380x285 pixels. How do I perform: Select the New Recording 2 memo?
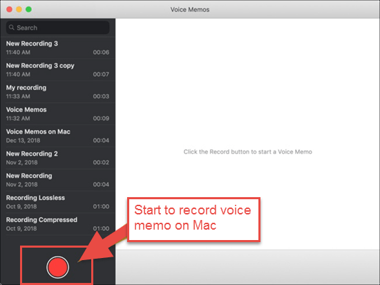click(57, 158)
